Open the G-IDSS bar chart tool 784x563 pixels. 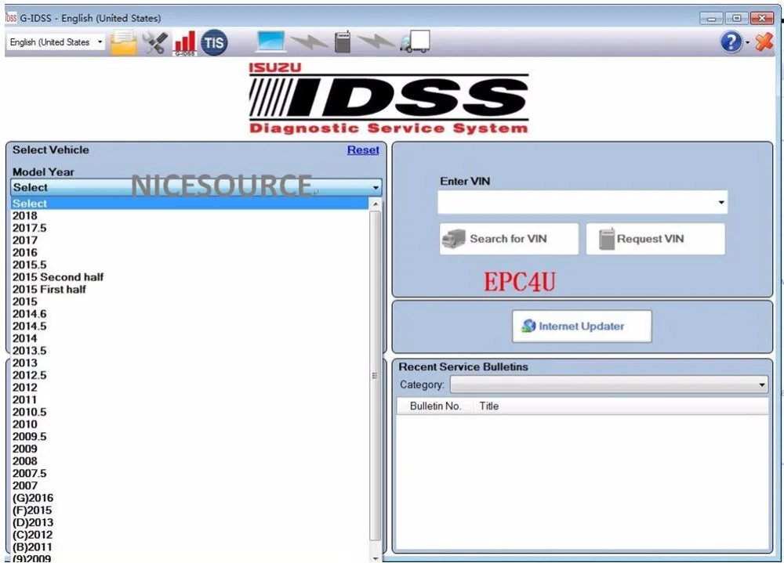(184, 42)
